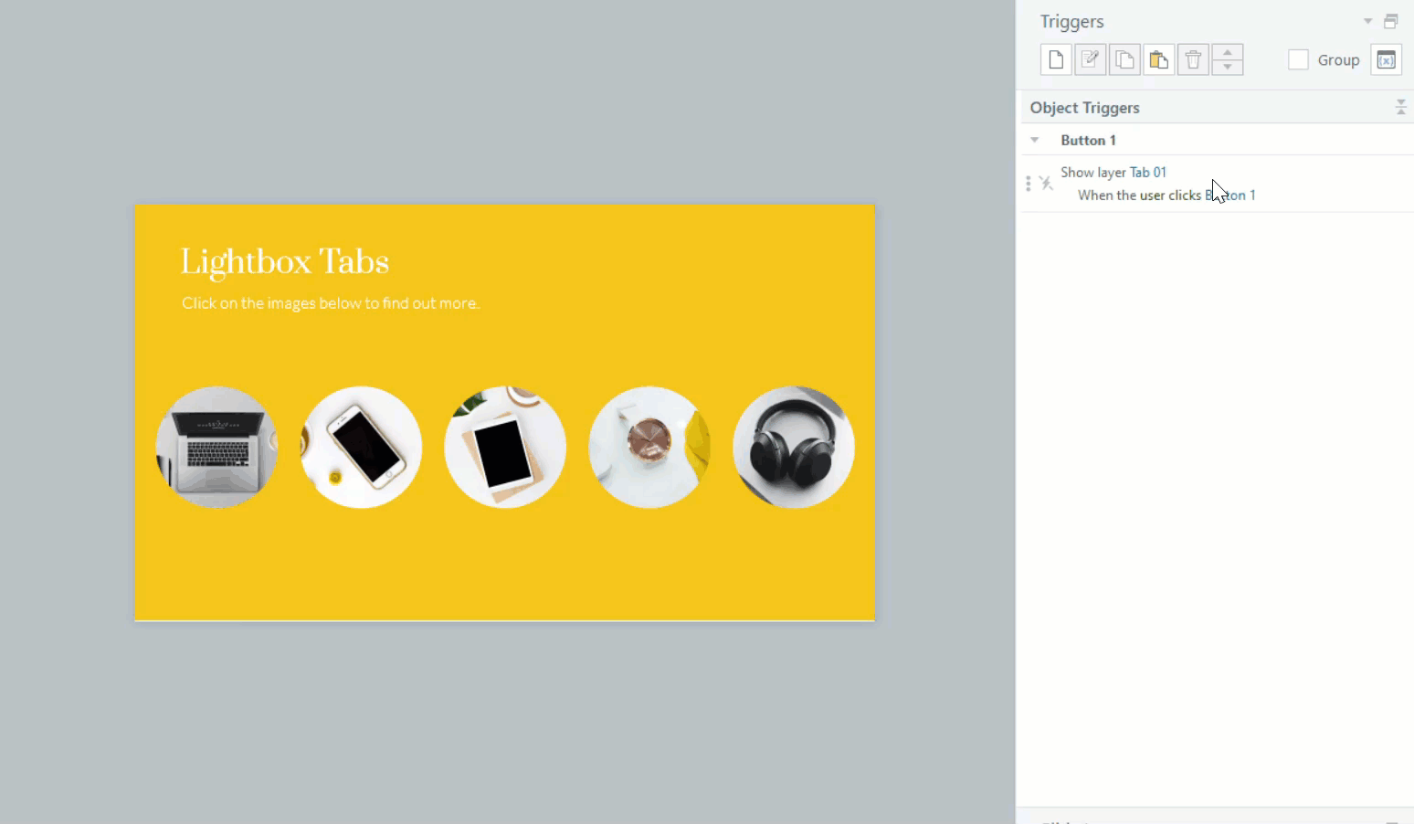Copy the selected trigger
1414x824 pixels.
pyautogui.click(x=1124, y=60)
